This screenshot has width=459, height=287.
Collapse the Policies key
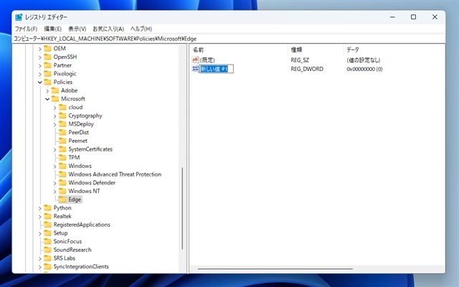pos(40,83)
